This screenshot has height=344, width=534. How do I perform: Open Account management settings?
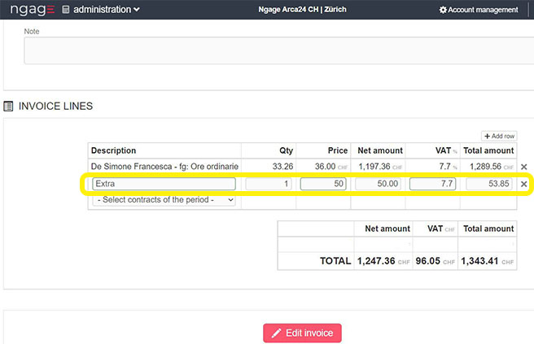pos(483,10)
